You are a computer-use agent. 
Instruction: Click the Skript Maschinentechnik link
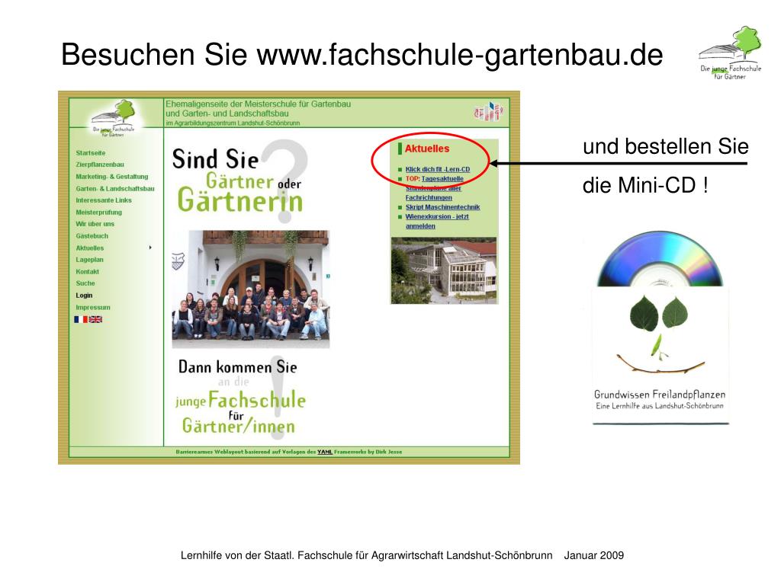(442, 207)
